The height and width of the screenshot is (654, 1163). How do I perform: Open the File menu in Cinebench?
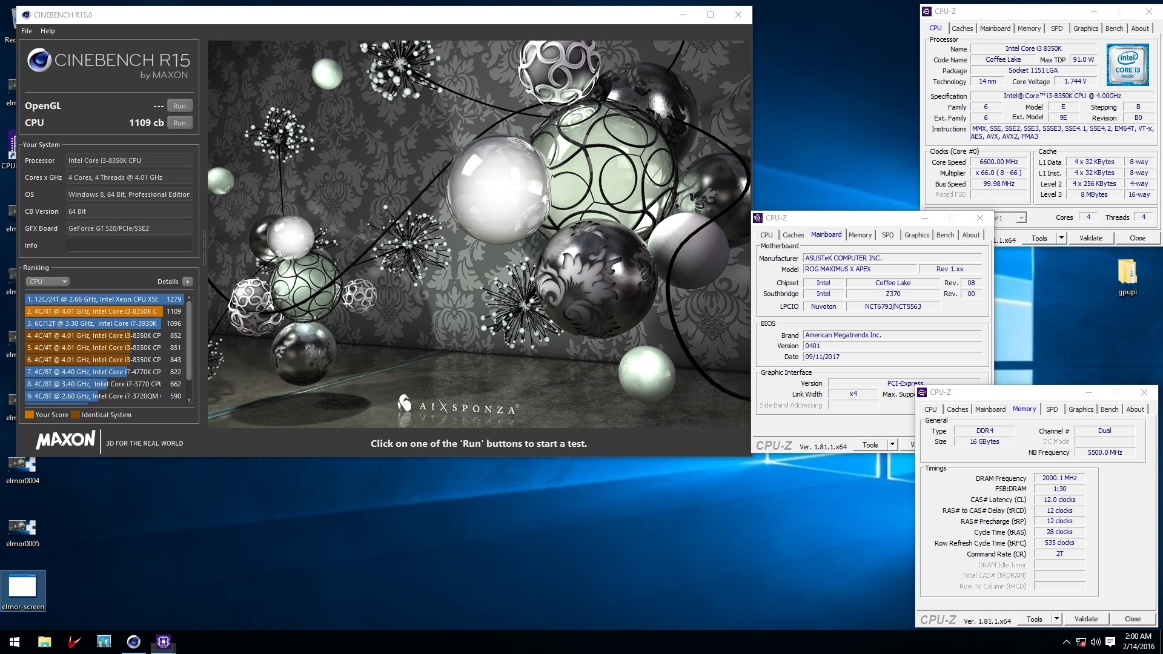27,31
